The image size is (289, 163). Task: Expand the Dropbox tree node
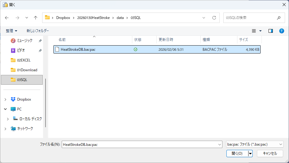5,99
